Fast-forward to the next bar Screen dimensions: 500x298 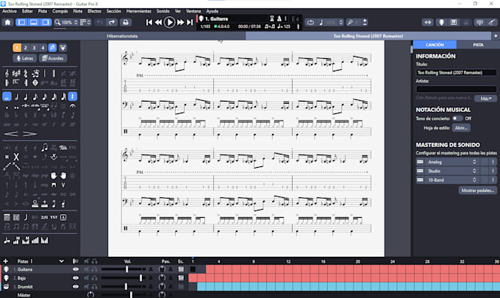(180, 22)
